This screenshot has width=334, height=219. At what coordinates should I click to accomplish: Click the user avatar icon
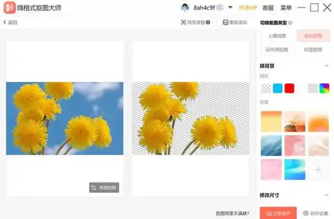click(x=185, y=8)
